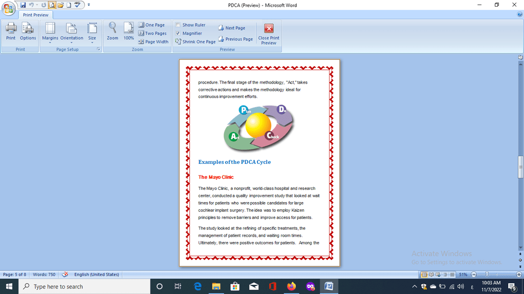Switch to Web Layout view
The width and height of the screenshot is (524, 294).
pos(438,275)
